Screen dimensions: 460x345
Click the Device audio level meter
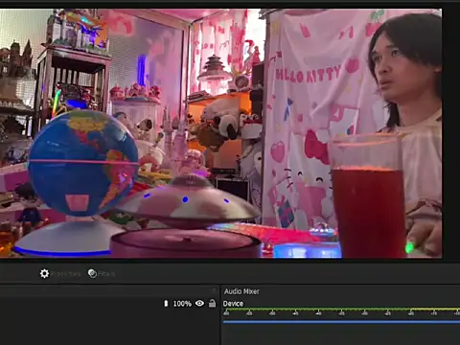341,310
